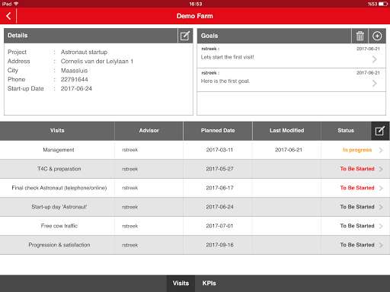Image resolution: width=390 pixels, height=292 pixels.
Task: Click advisor 'rstreek' in Management row
Action: point(129,150)
